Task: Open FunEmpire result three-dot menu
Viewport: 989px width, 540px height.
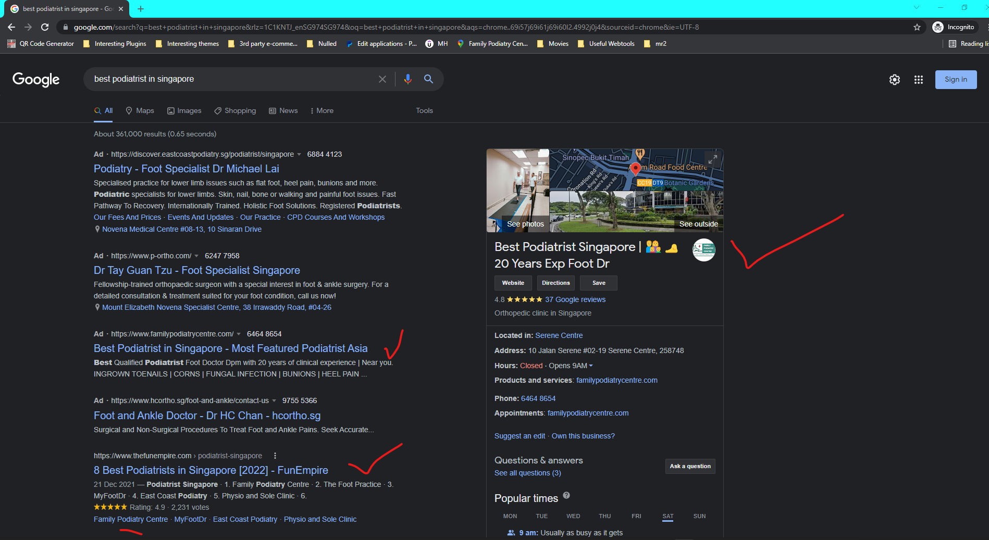Action: tap(275, 456)
